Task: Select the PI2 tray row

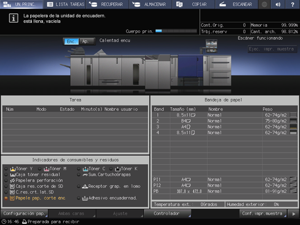Action: (x=225, y=186)
